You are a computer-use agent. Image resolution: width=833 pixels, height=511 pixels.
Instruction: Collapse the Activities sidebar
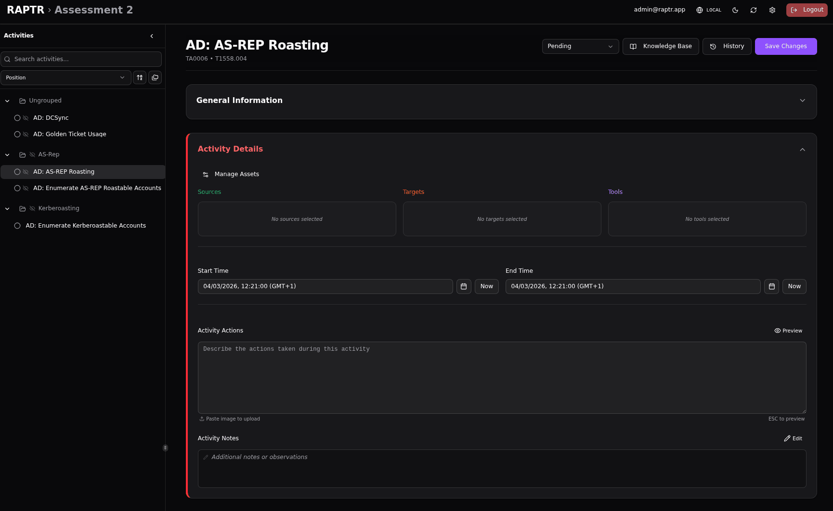(x=152, y=36)
